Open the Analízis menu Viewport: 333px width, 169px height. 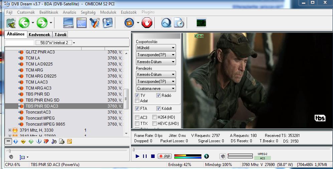[x=69, y=12]
